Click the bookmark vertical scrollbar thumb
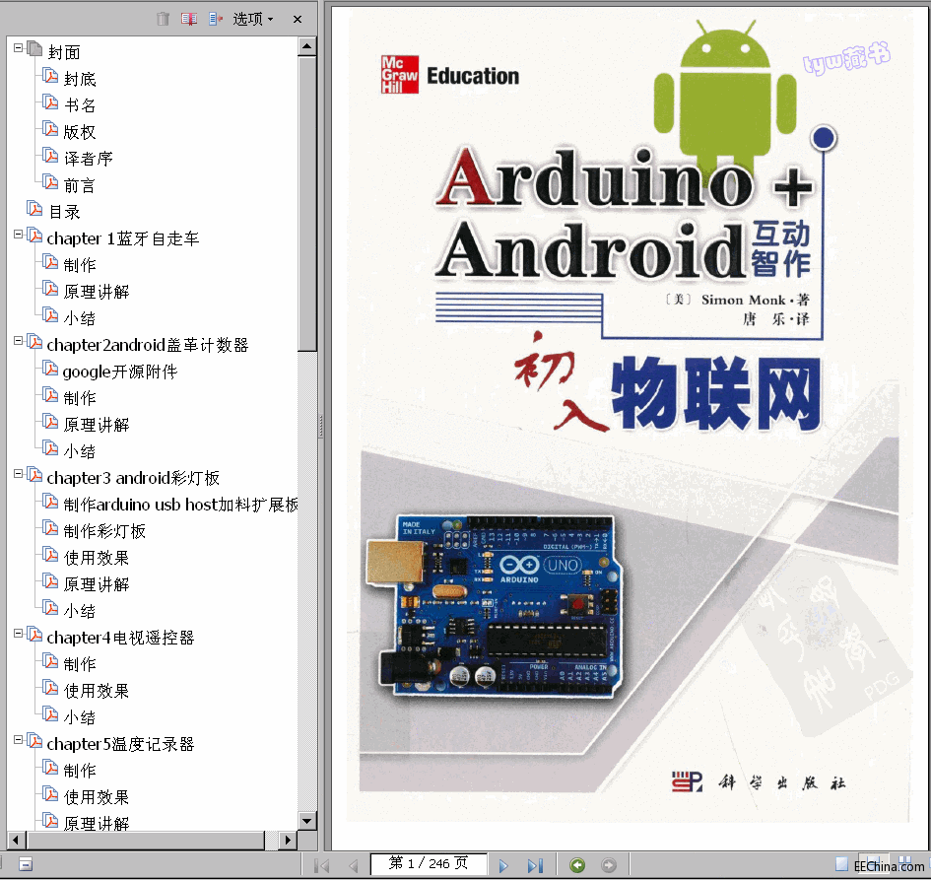 coord(307,204)
